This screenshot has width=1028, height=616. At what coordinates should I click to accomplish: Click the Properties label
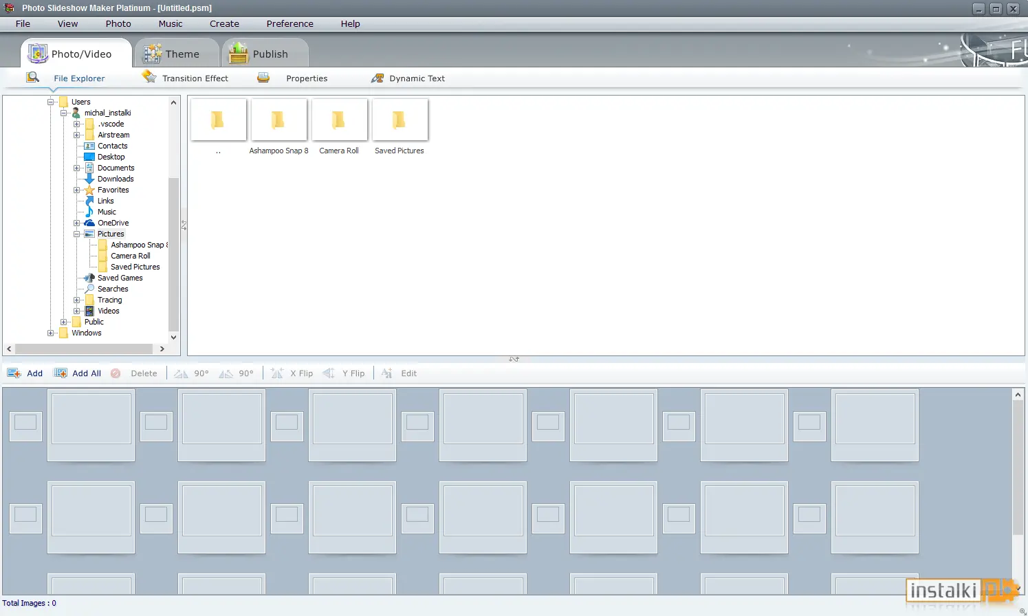pos(307,78)
